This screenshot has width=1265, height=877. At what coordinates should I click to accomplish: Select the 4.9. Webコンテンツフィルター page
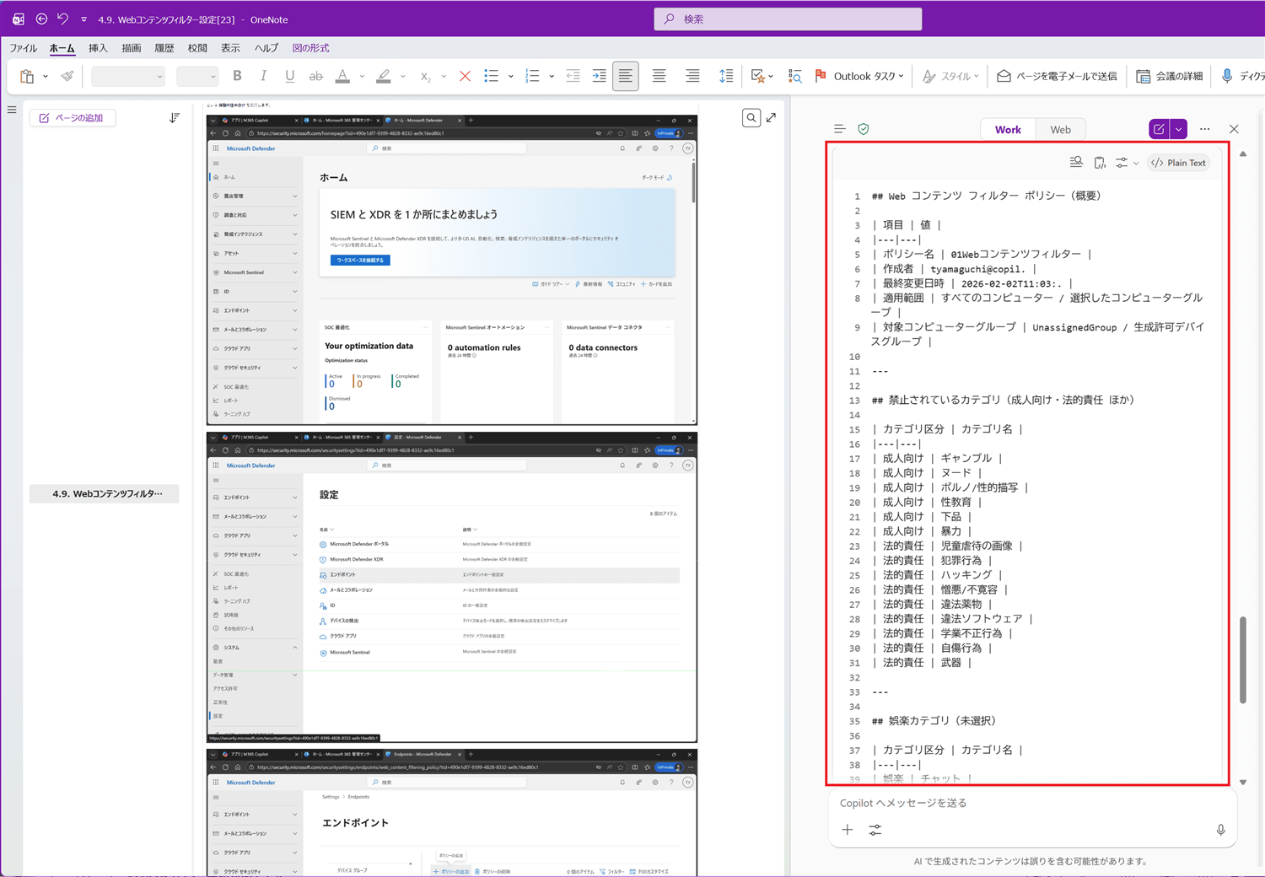[105, 493]
